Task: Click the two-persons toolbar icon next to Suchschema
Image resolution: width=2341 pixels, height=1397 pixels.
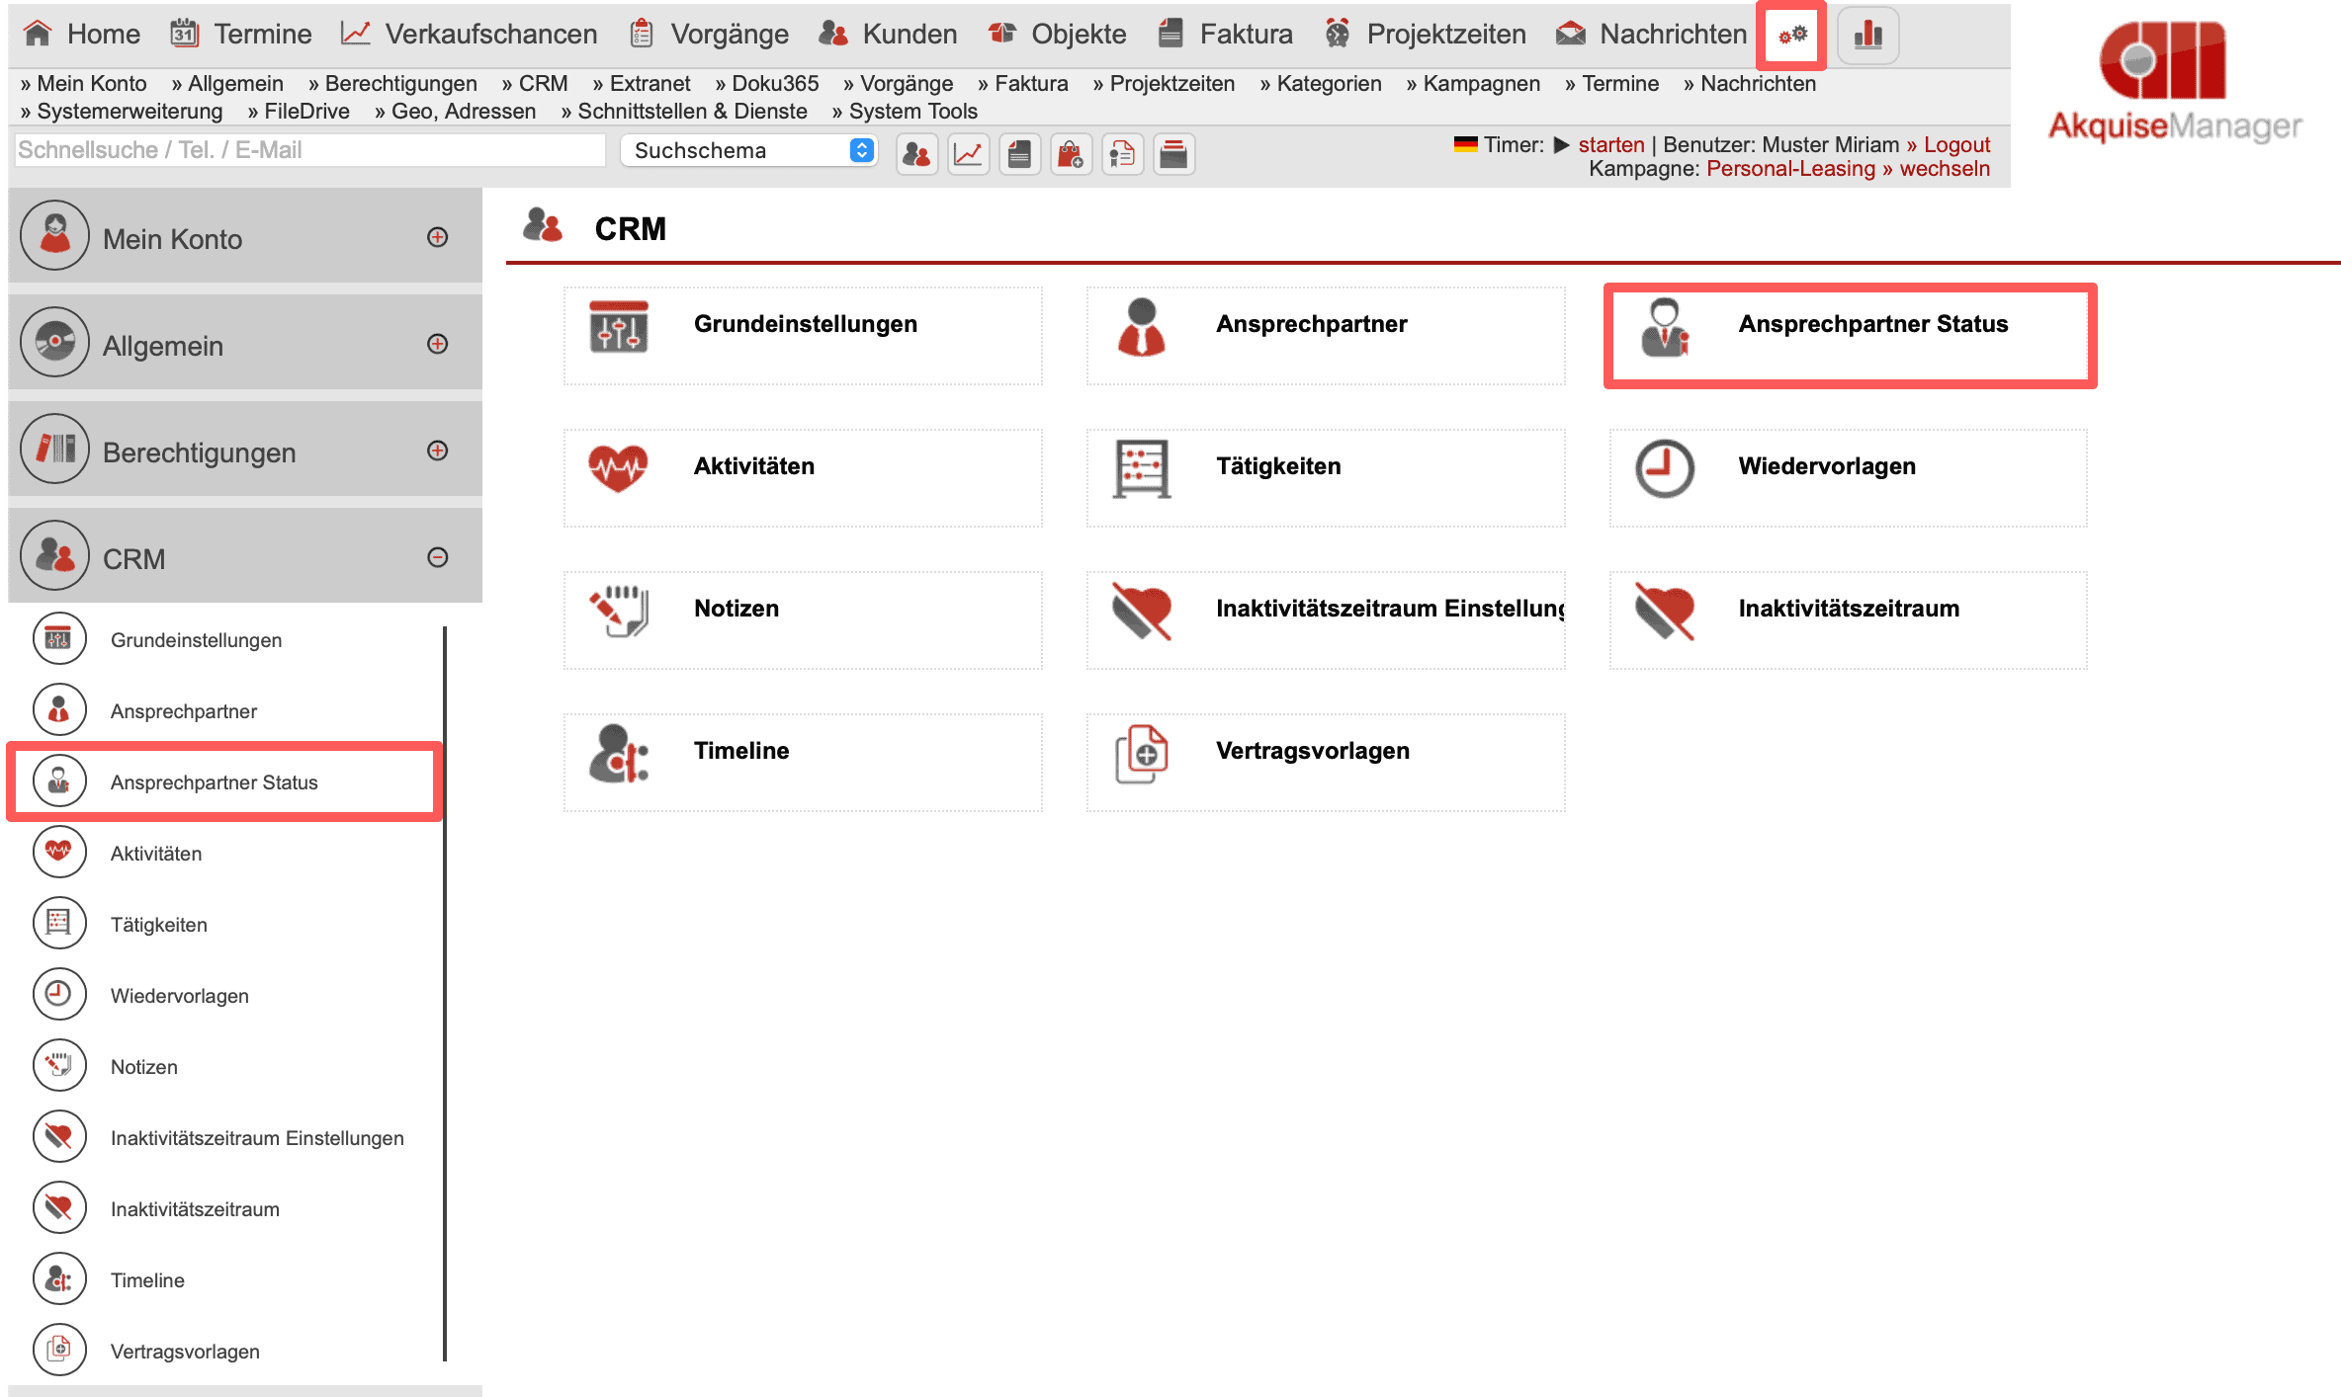Action: (x=916, y=154)
